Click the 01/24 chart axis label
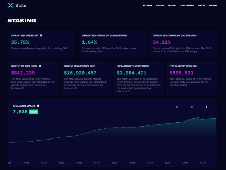 (203, 163)
